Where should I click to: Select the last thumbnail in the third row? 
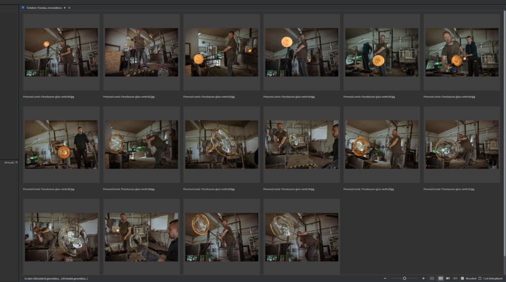(x=301, y=237)
